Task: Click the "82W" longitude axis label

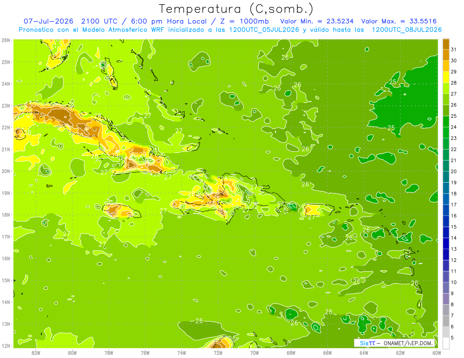Action: tap(36, 353)
